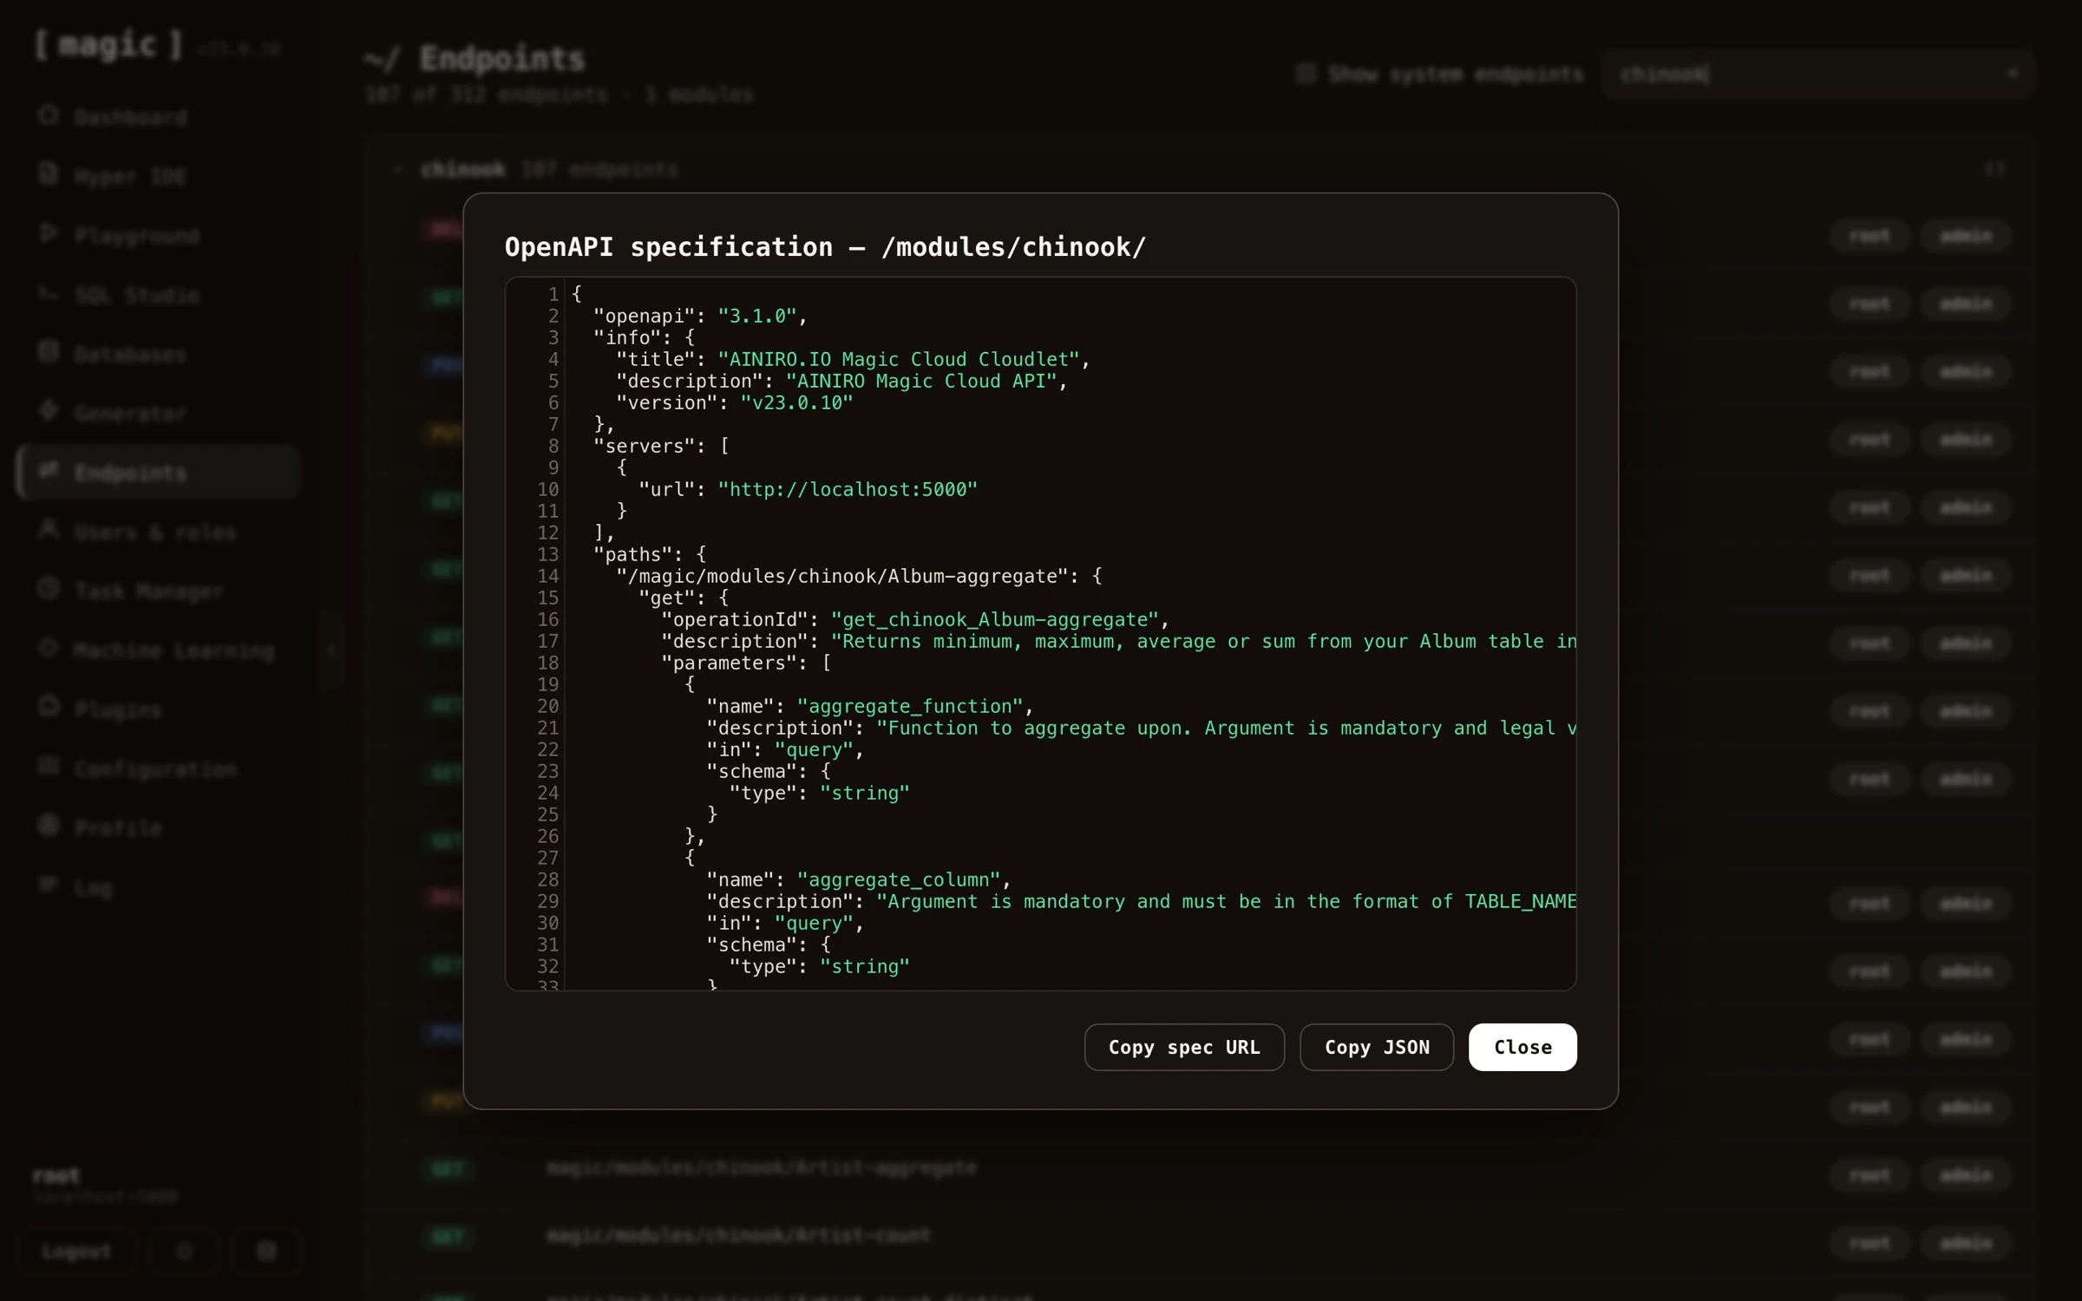The height and width of the screenshot is (1301, 2082).
Task: Clear the chinook search with the X icon
Action: pyautogui.click(x=2013, y=74)
